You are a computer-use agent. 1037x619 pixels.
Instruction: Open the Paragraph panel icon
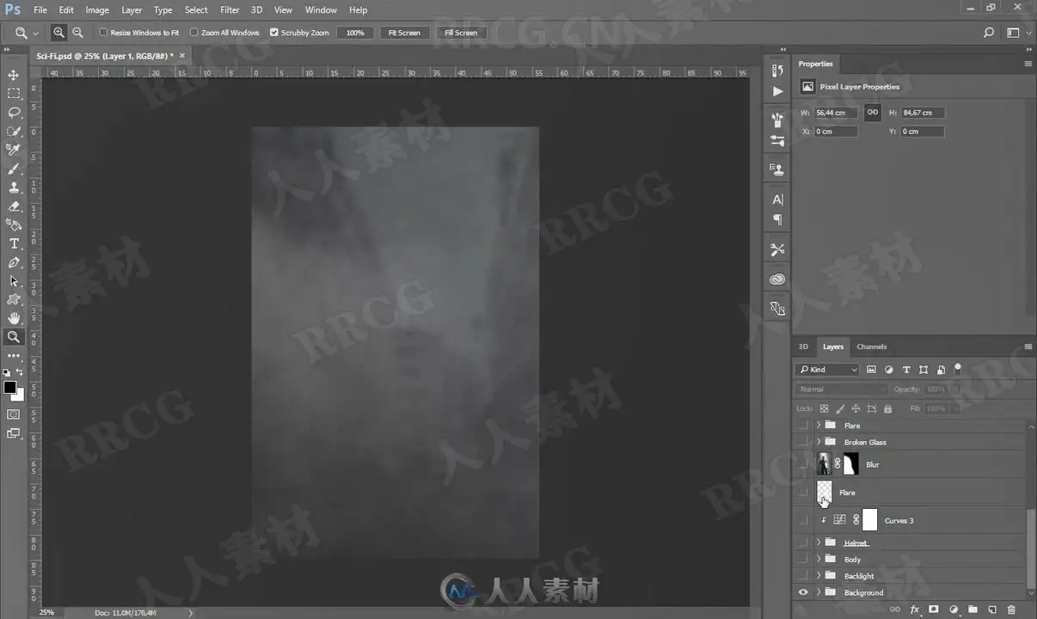click(x=777, y=220)
